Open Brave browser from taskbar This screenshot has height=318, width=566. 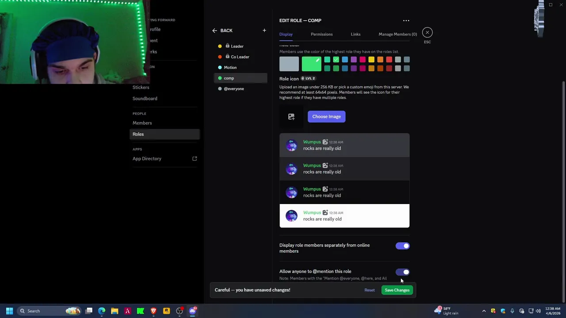pos(153,311)
